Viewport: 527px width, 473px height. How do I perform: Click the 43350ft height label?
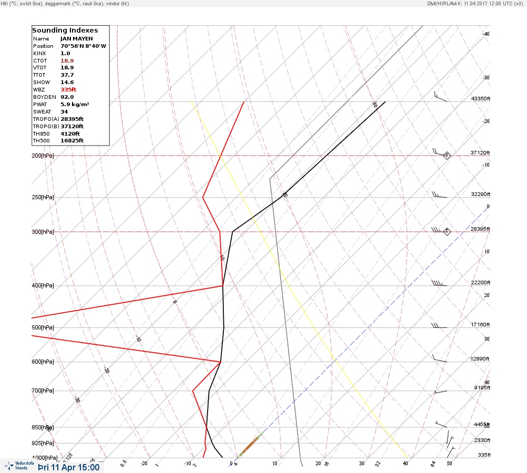coord(481,98)
